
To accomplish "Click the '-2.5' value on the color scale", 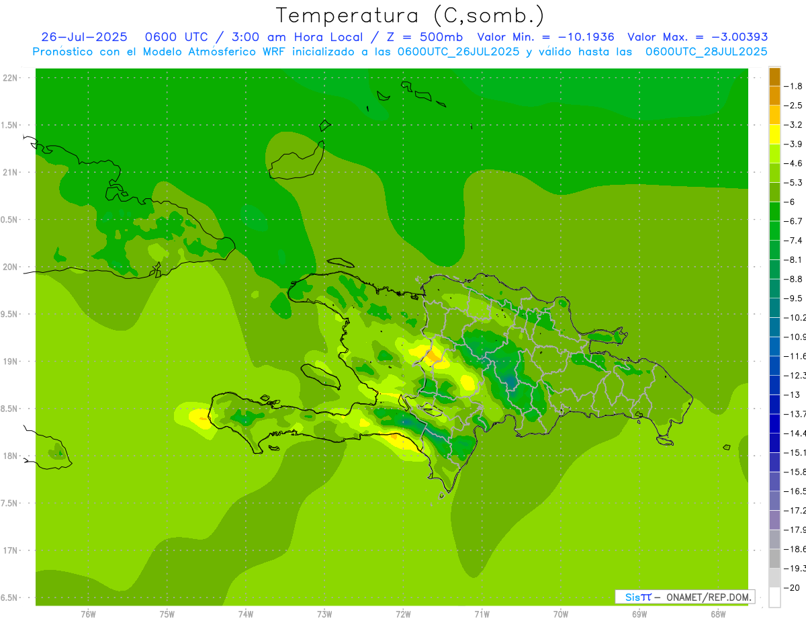I will pos(793,106).
